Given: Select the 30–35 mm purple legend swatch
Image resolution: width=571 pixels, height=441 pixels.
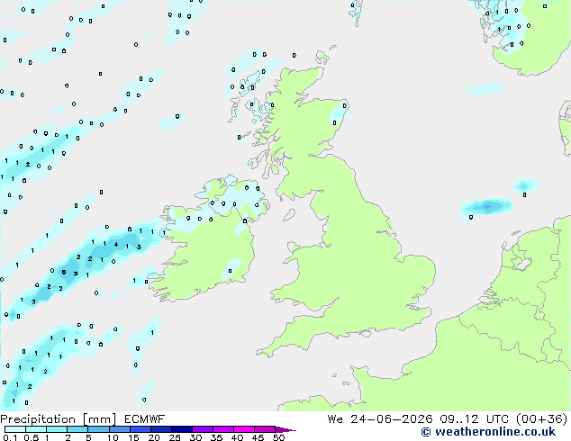Looking at the screenshot, I should (x=202, y=429).
